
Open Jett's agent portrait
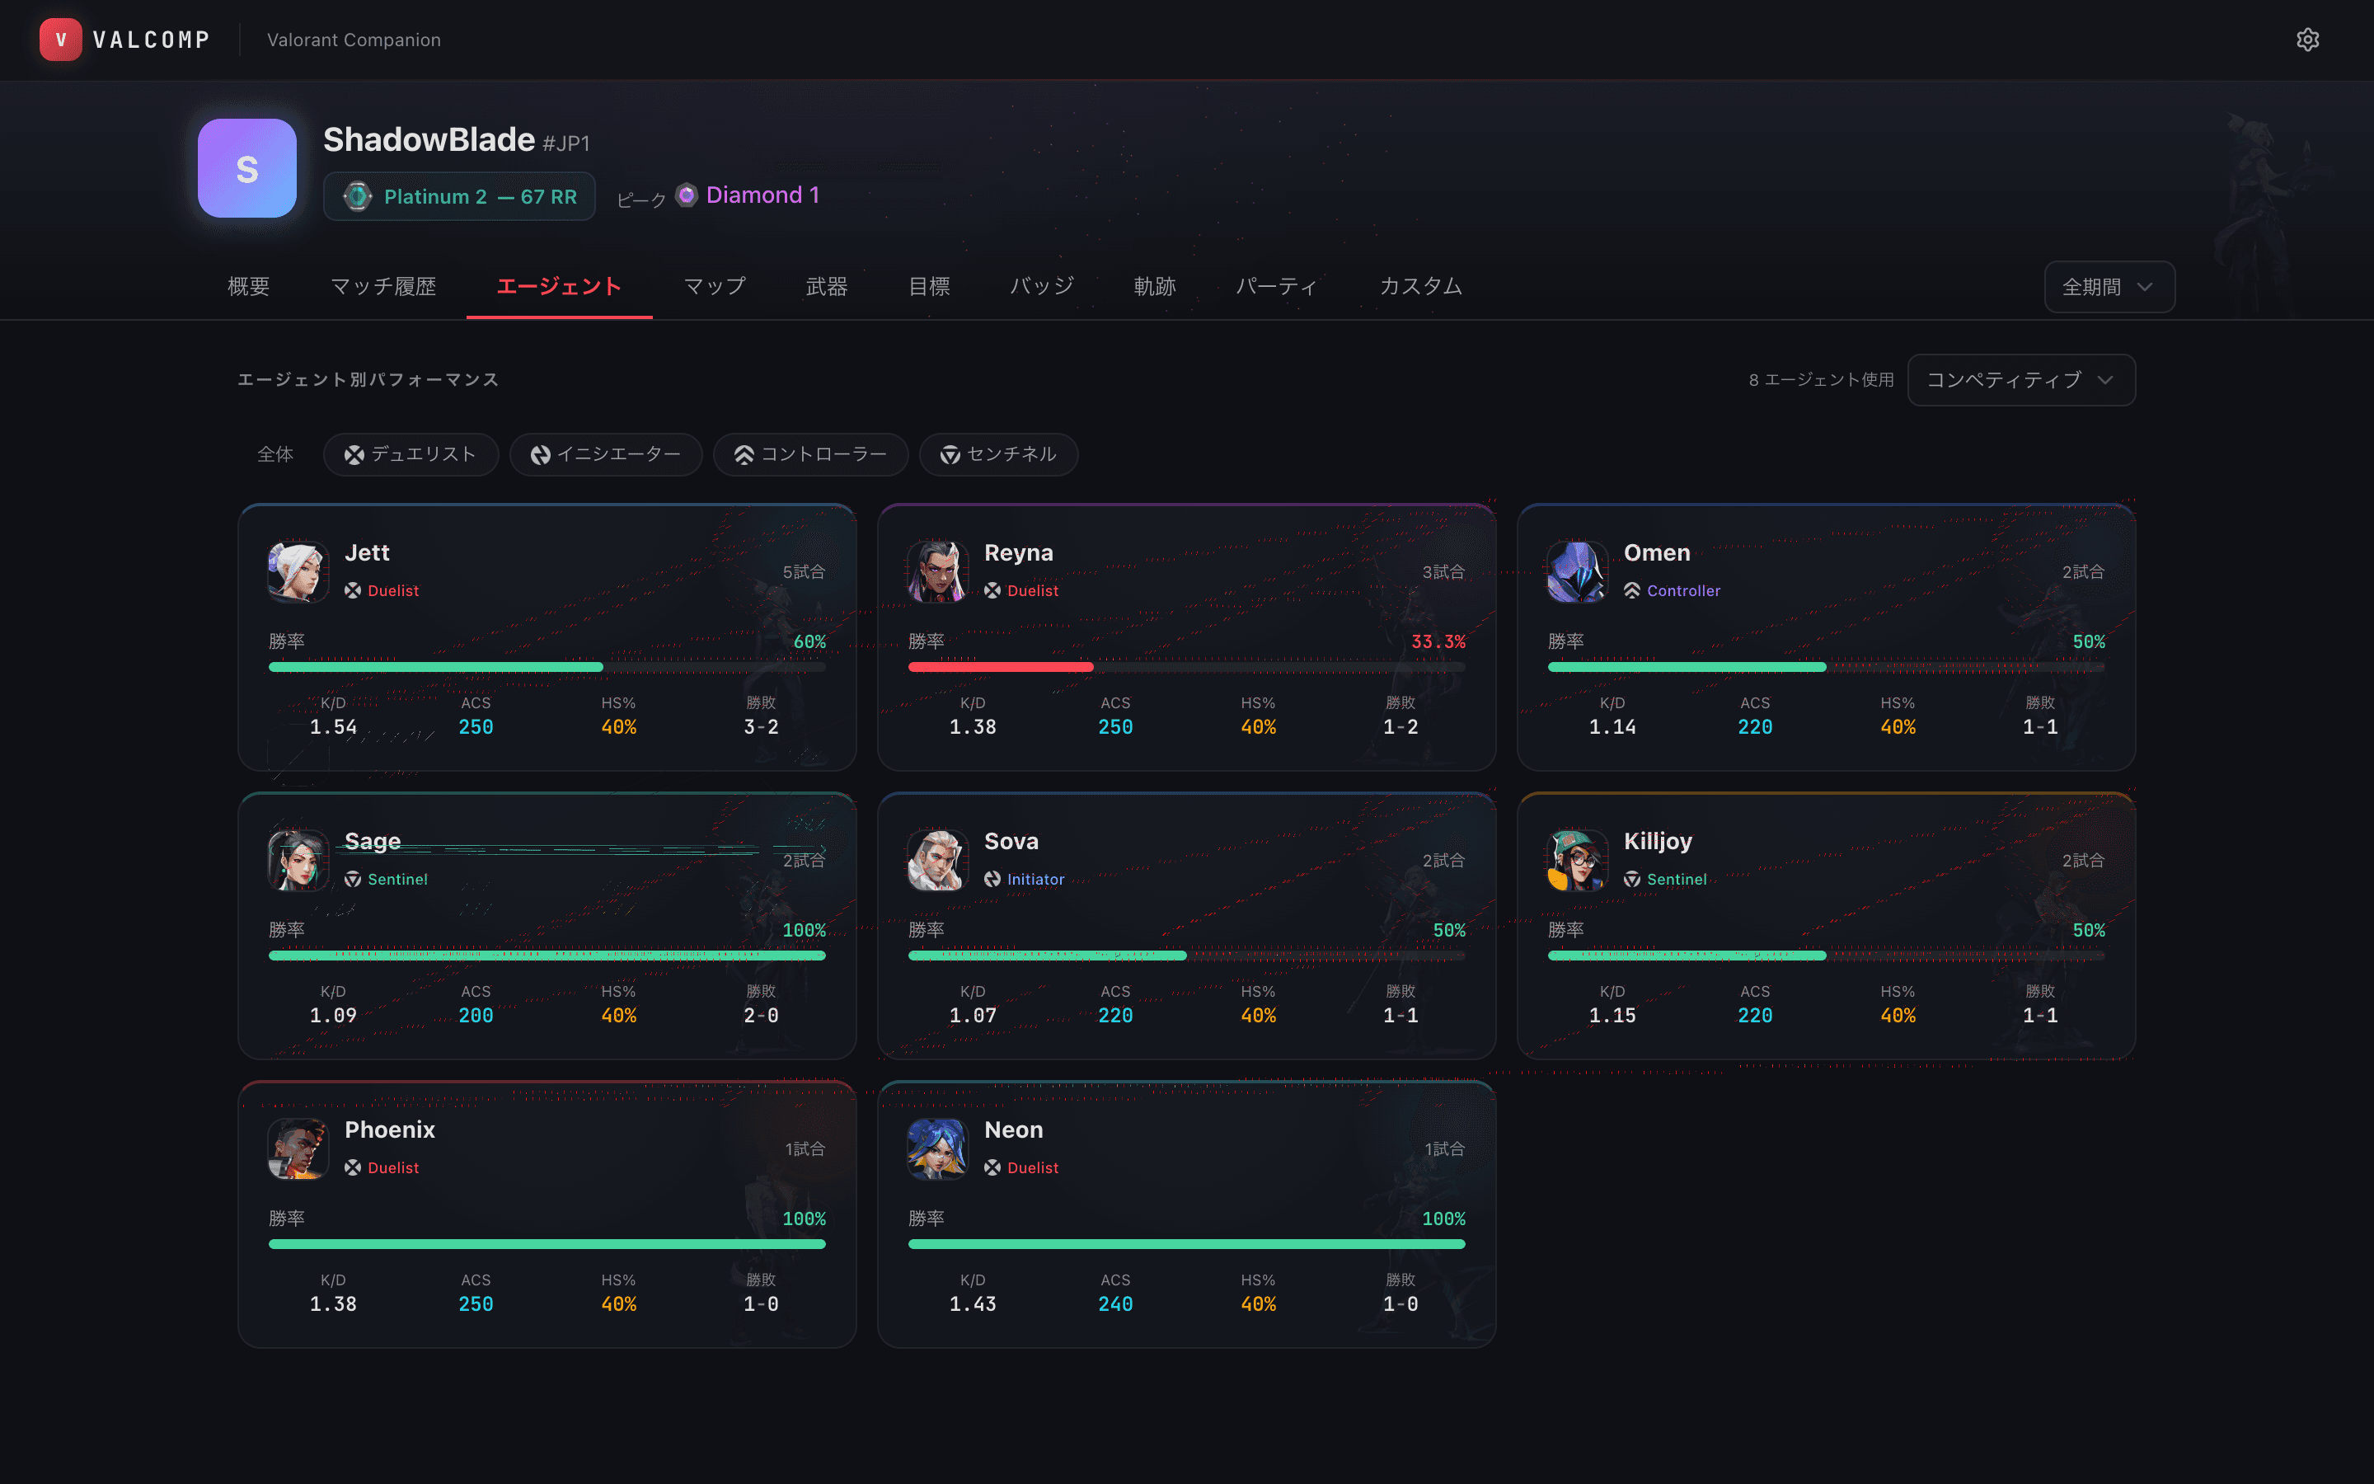[298, 571]
